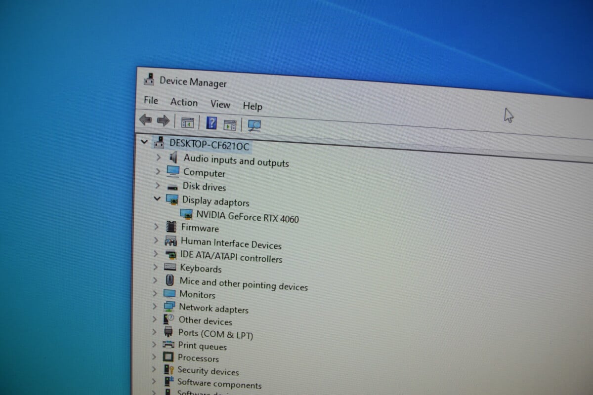Click the Display adaptors category icon
593x395 pixels.
(172, 199)
